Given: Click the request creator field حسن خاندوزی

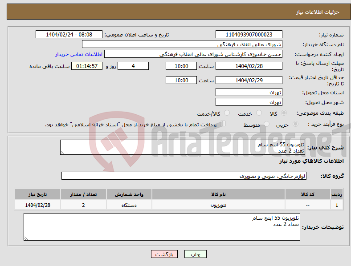Looking at the screenshot, I should point(193,54).
